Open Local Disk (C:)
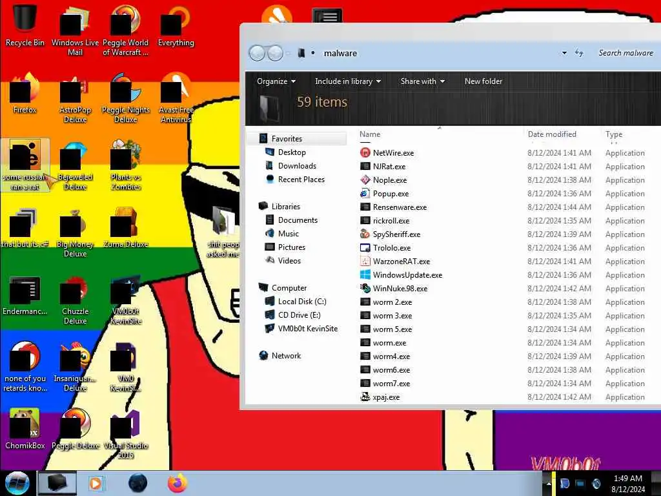The width and height of the screenshot is (661, 496). [x=302, y=301]
